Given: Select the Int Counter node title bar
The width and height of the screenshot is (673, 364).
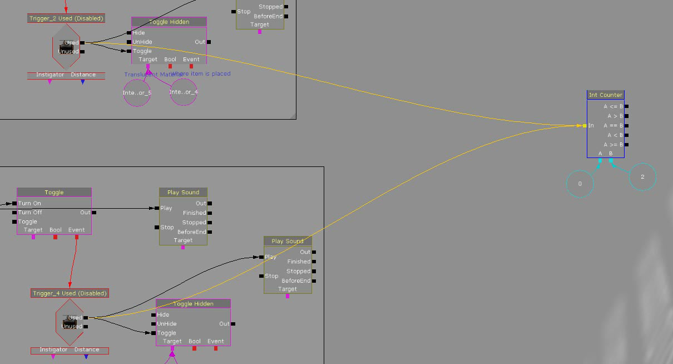Looking at the screenshot, I should click(x=606, y=95).
